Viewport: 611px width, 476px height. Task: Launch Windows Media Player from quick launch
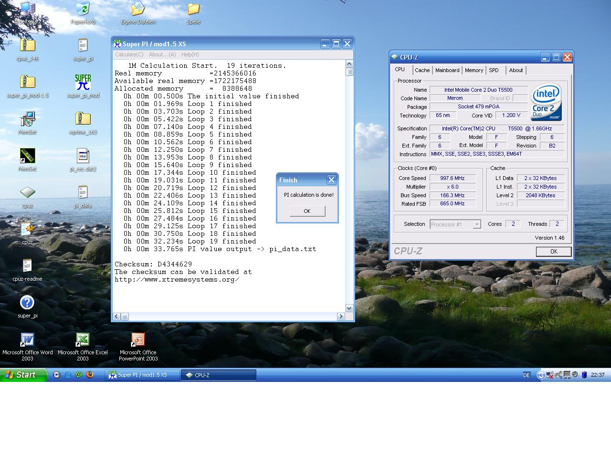56,375
